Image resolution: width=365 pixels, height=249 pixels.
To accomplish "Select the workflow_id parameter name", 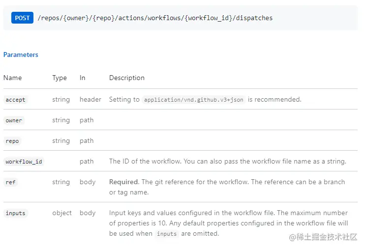I will 24,162.
